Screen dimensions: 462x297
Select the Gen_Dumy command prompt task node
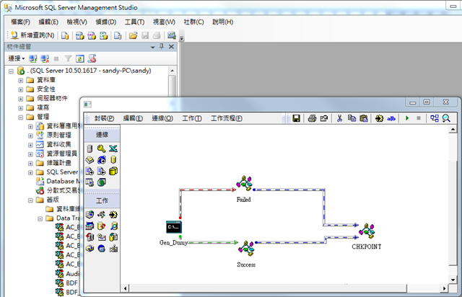[174, 227]
